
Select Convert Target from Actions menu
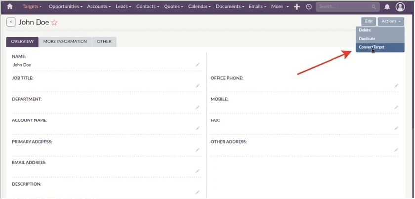[x=380, y=47]
